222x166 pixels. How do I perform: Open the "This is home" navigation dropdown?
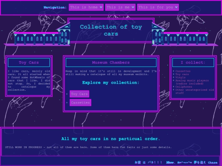(x=86, y=7)
